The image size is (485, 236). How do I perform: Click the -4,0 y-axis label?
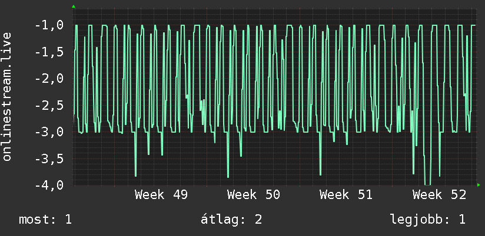coord(49,186)
